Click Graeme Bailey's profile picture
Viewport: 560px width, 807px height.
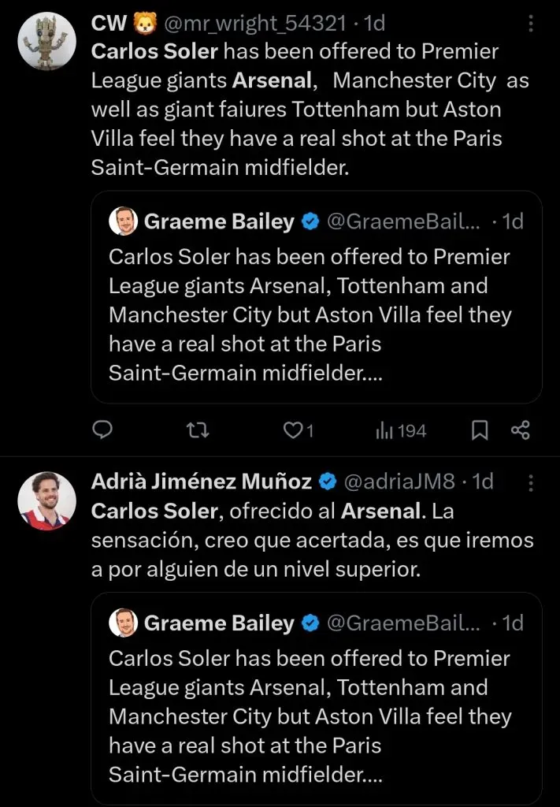pos(123,221)
